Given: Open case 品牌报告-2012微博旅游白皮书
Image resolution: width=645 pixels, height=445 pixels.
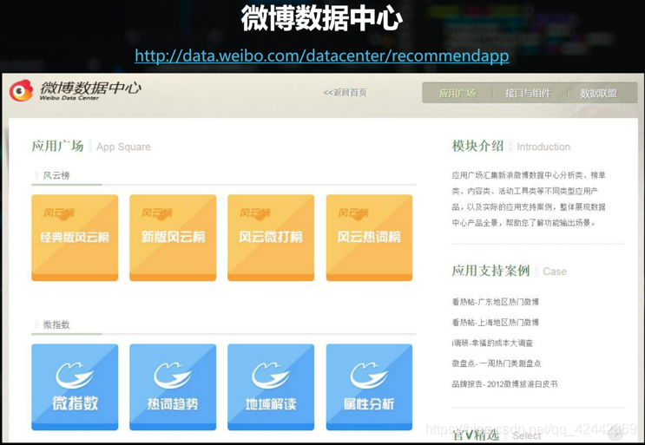Looking at the screenshot, I should [504, 384].
